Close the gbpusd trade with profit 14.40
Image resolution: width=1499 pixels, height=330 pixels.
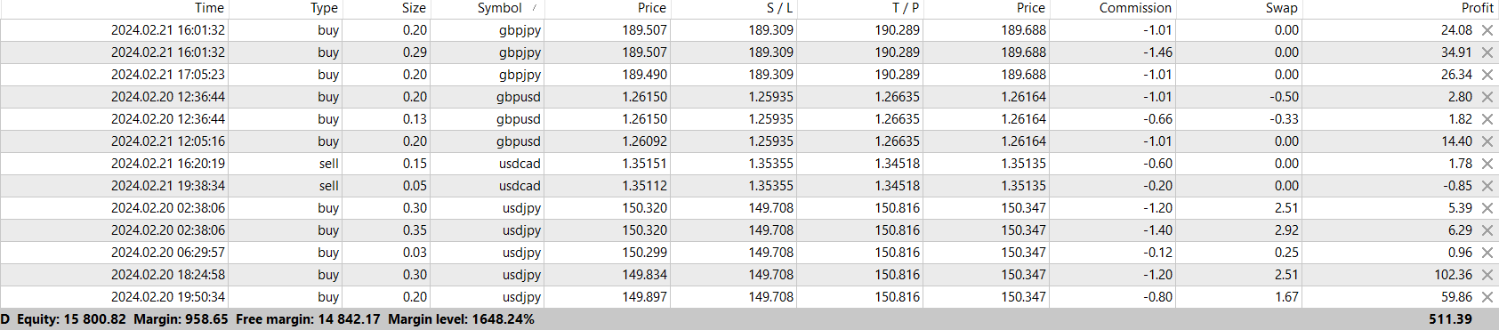pos(1487,141)
